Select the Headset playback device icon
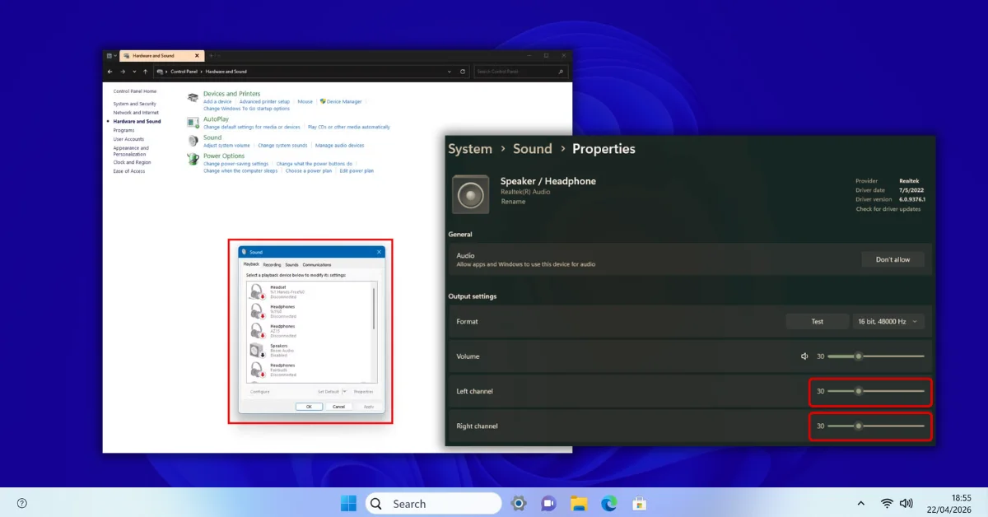 (256, 292)
